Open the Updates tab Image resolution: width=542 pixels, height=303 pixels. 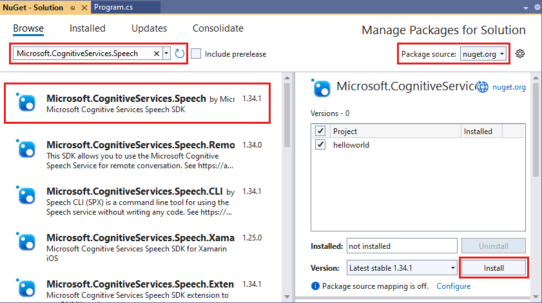(x=149, y=28)
